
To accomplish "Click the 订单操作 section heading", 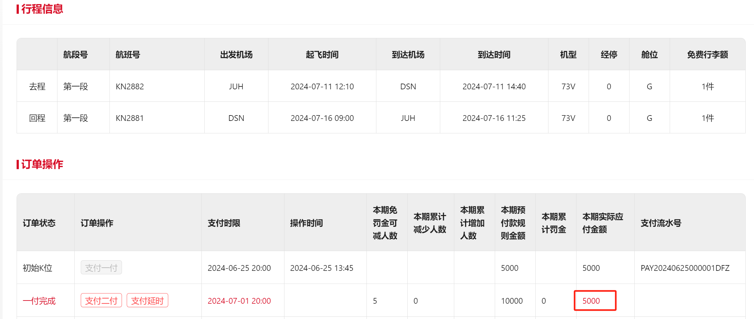I will tap(42, 164).
